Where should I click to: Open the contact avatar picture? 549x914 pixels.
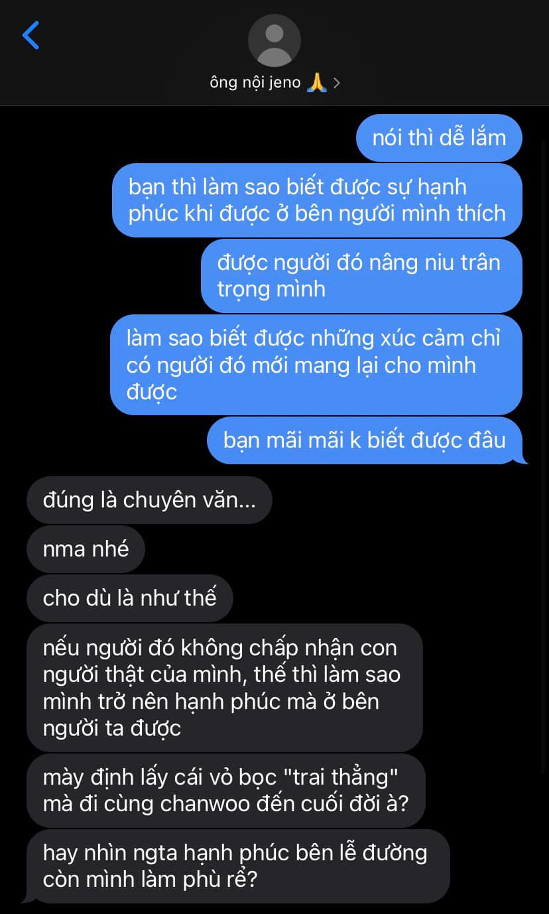(274, 40)
